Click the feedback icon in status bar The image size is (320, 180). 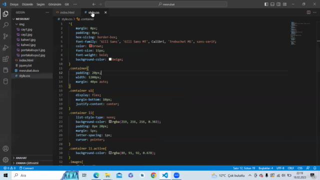308,168
